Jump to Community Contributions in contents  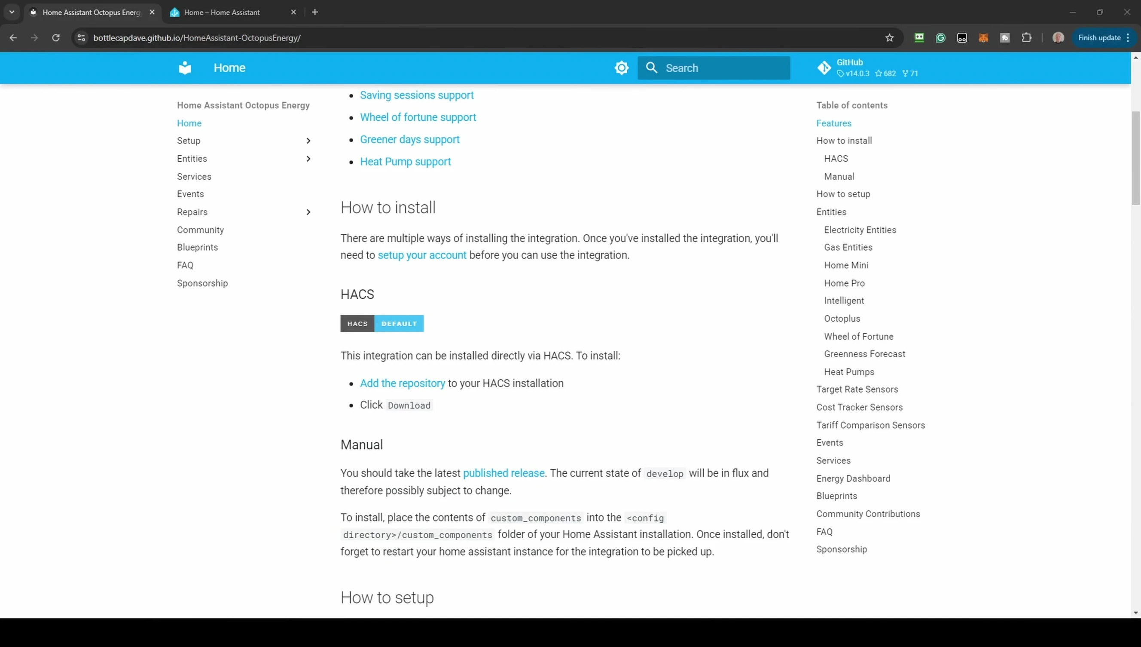pos(867,514)
